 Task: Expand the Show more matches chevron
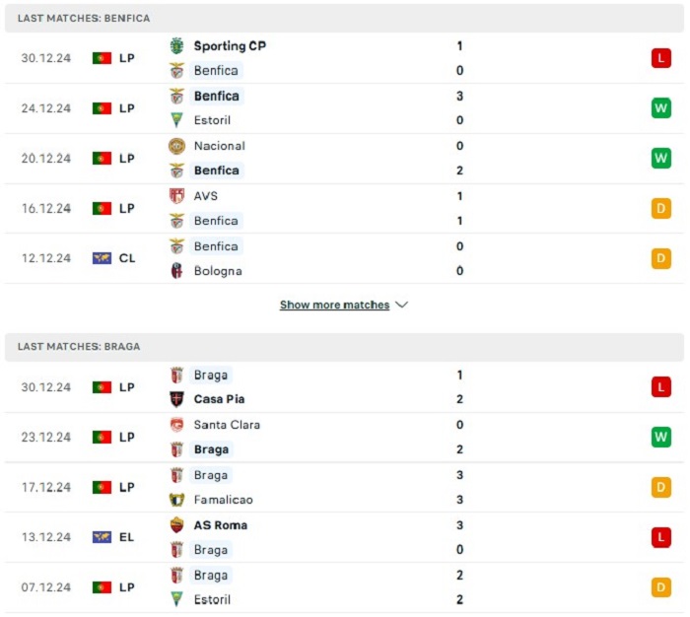coord(402,305)
